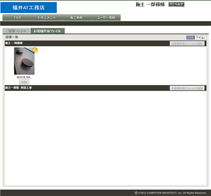
Task: Click the 081214_164.. file name
Action: [24, 77]
